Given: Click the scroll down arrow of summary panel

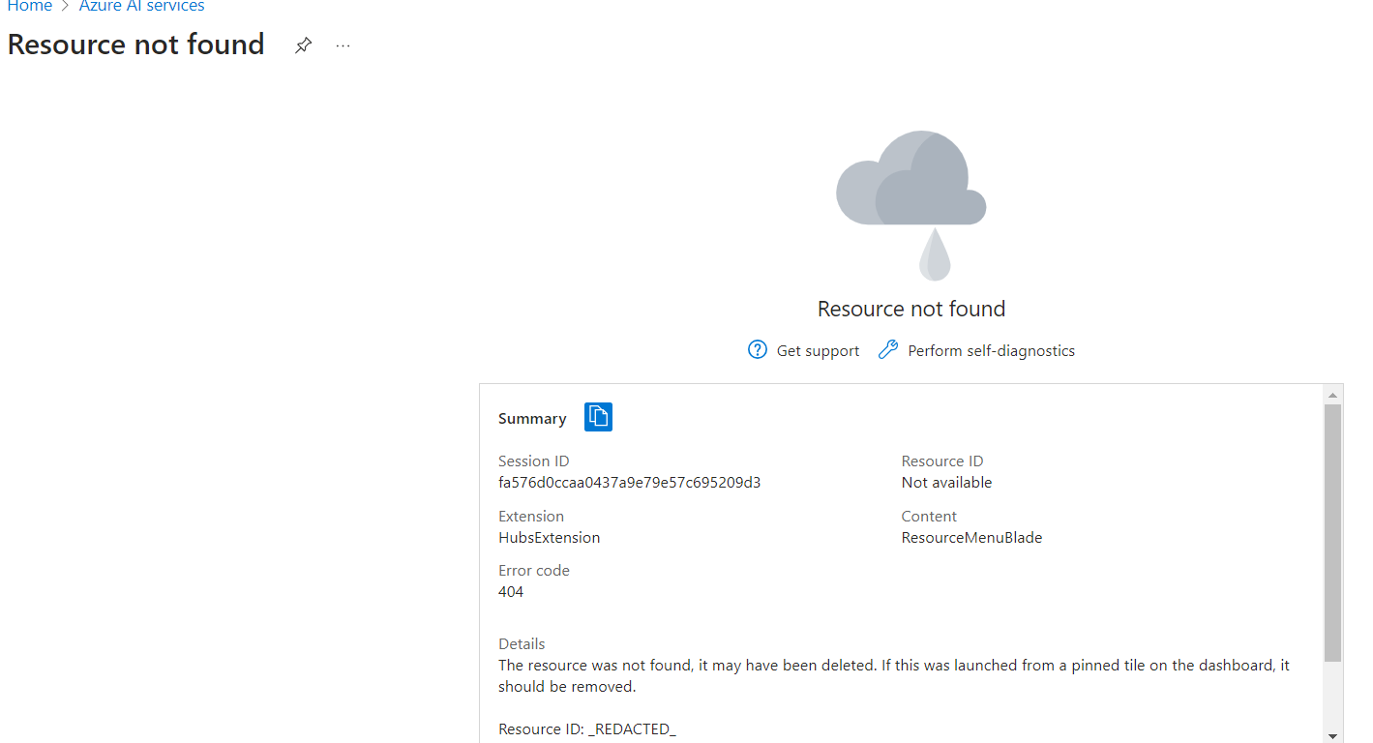Looking at the screenshot, I should tap(1332, 735).
